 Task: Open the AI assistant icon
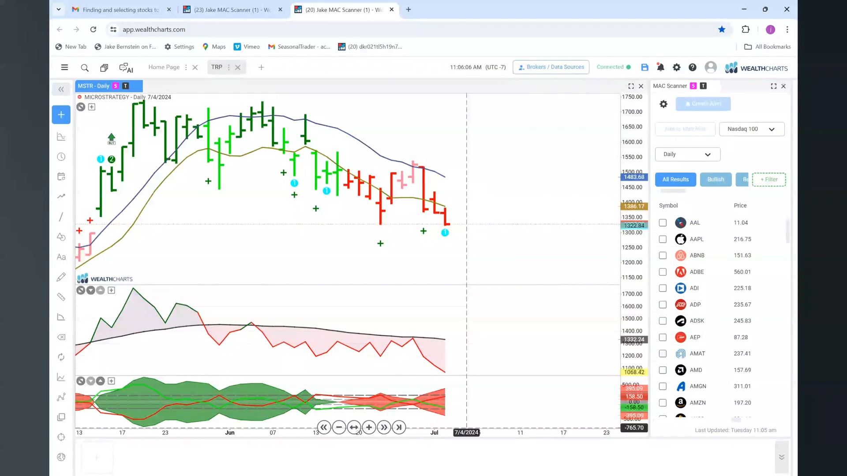click(126, 68)
